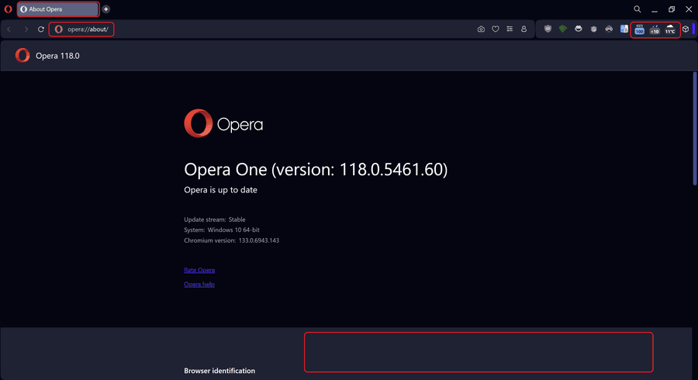Open tab search magnifier icon

[638, 9]
